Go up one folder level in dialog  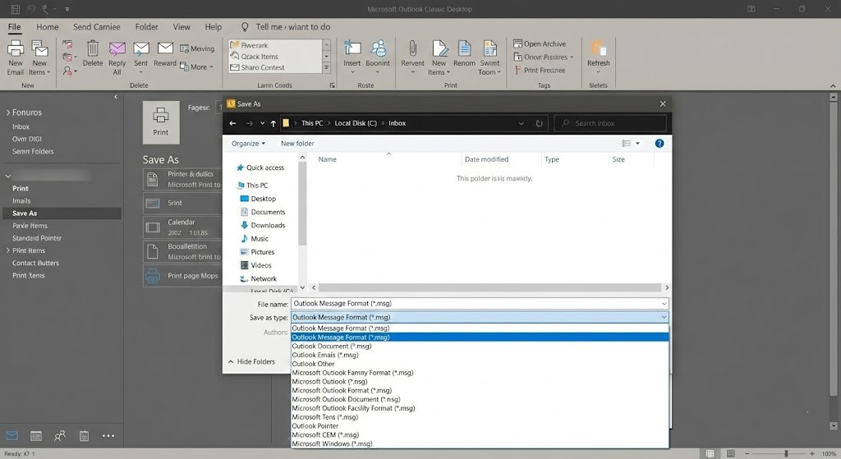pos(273,123)
